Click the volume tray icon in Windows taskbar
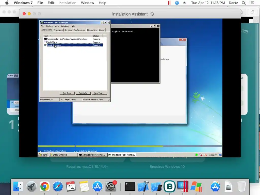260x195 pixels. (205, 155)
